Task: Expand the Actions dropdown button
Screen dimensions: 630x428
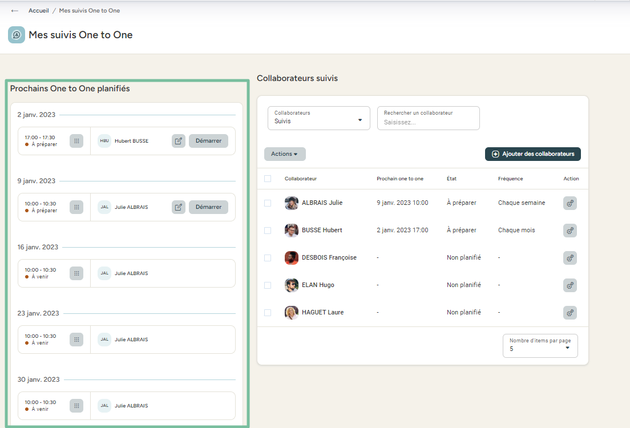Action: click(285, 154)
